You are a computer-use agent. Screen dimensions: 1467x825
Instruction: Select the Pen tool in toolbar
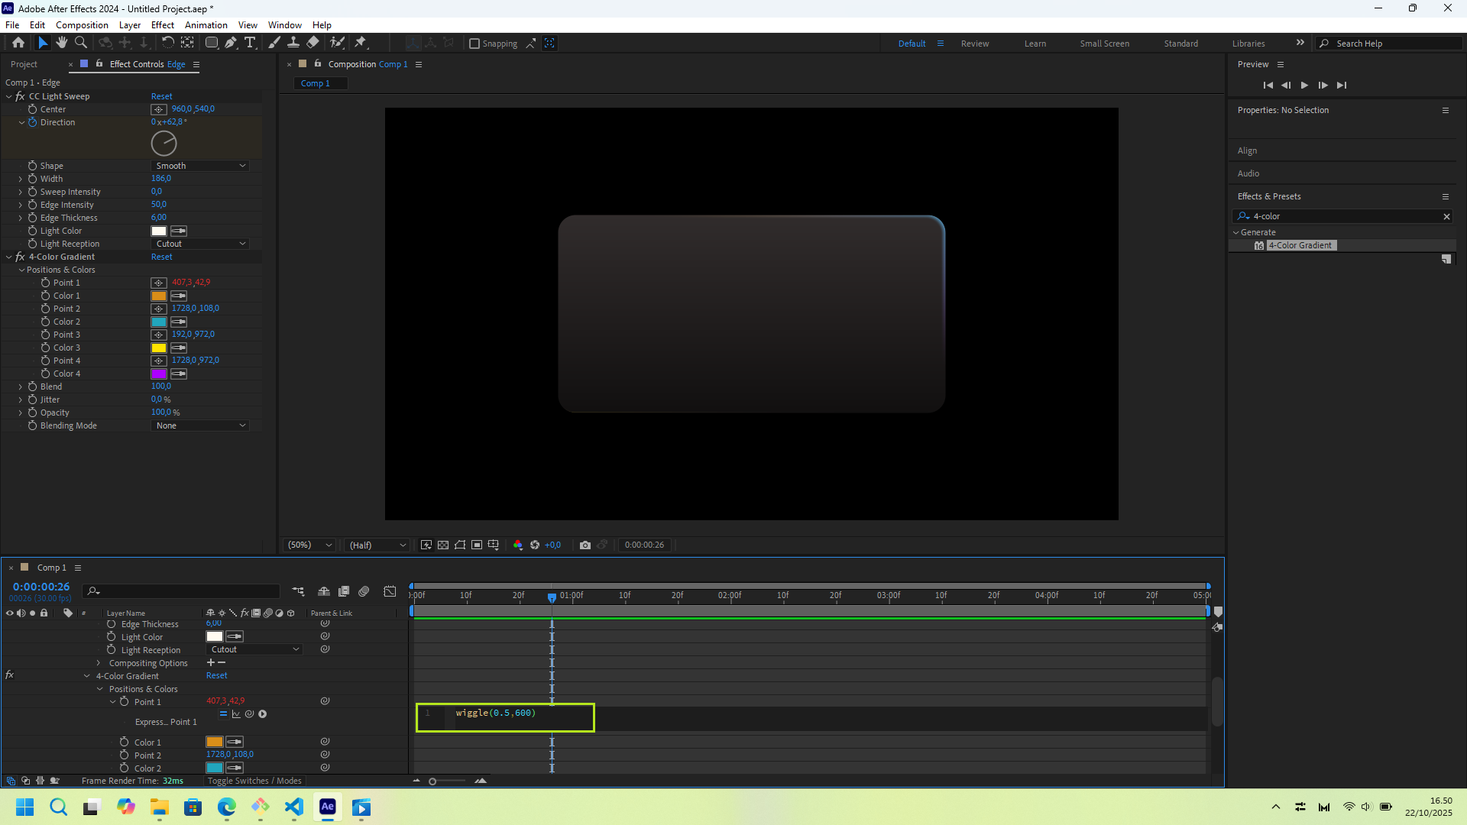click(x=230, y=44)
